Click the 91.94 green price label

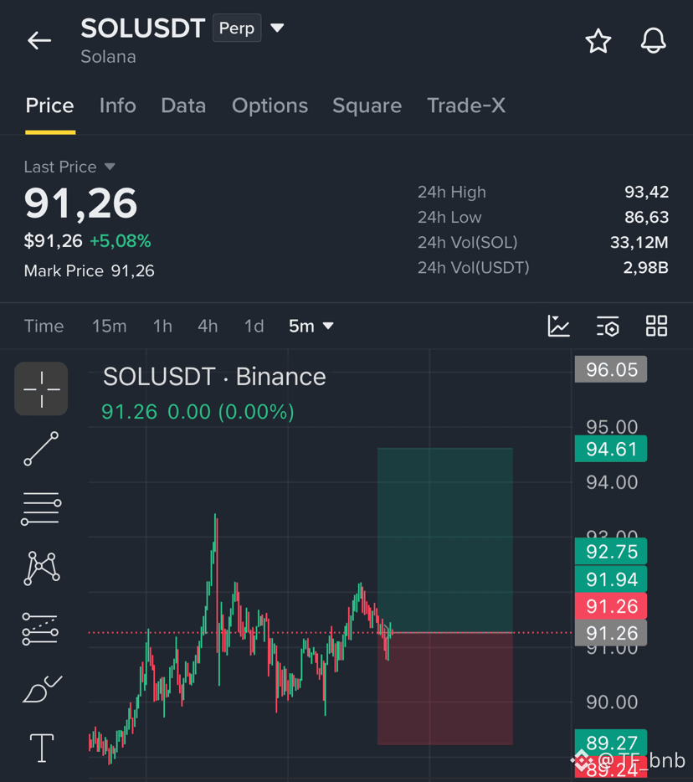pyautogui.click(x=611, y=579)
